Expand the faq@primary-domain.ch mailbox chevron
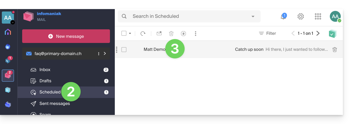The height and width of the screenshot is (124, 352). tap(105, 54)
